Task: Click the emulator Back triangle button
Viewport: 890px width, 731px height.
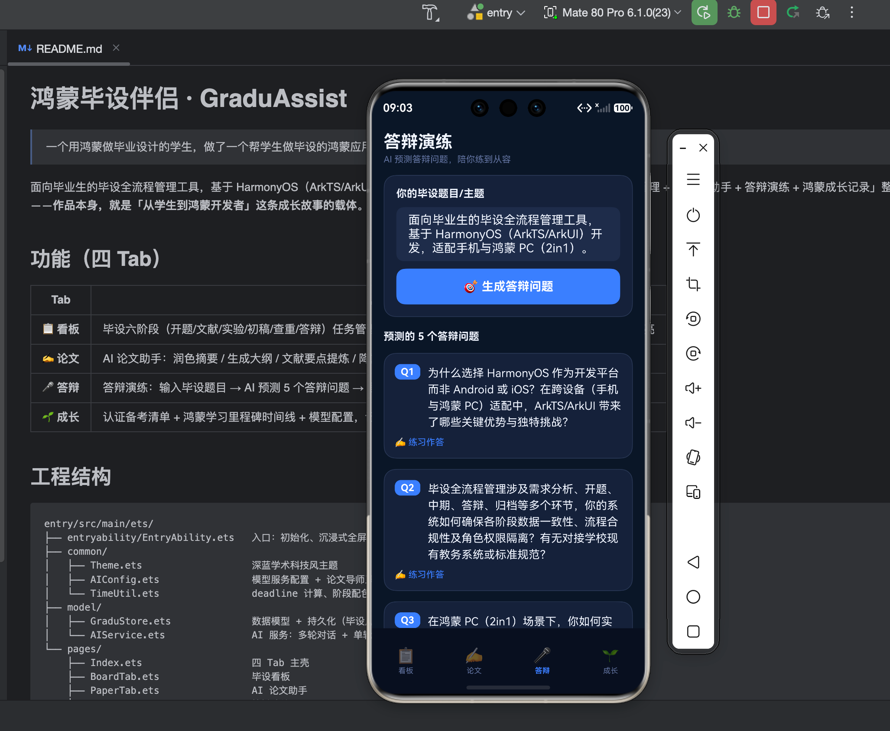Action: [x=693, y=562]
